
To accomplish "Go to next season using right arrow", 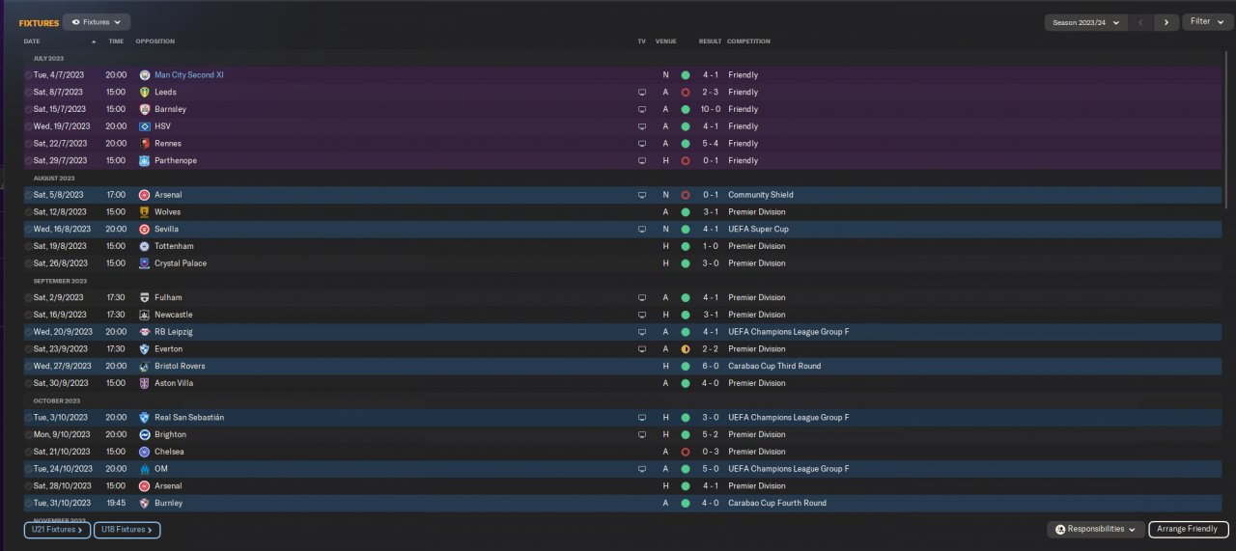I will click(x=1166, y=22).
